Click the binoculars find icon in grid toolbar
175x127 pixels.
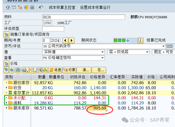[18, 70]
